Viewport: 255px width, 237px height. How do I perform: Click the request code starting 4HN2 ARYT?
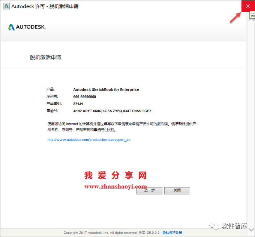point(112,111)
